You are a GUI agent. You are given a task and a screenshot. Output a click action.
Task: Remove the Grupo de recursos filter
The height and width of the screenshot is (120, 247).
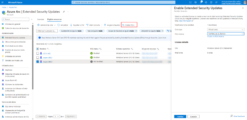click(x=136, y=31)
